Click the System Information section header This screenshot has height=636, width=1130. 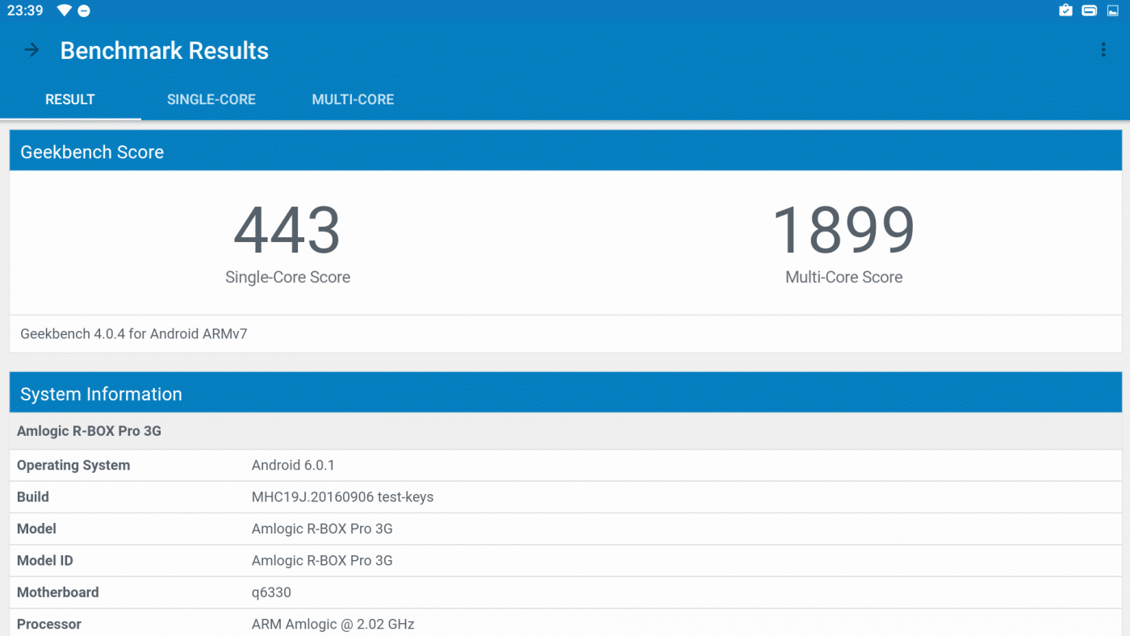tap(101, 394)
